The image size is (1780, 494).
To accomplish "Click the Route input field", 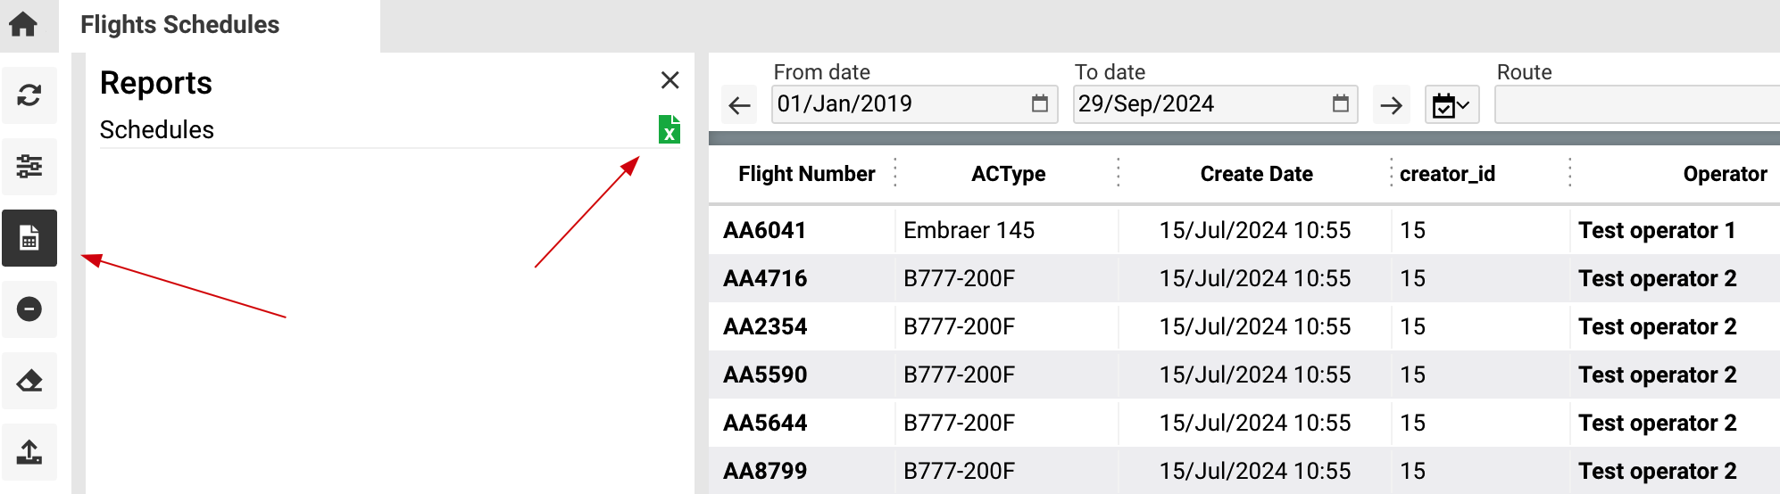I will pos(1637,104).
